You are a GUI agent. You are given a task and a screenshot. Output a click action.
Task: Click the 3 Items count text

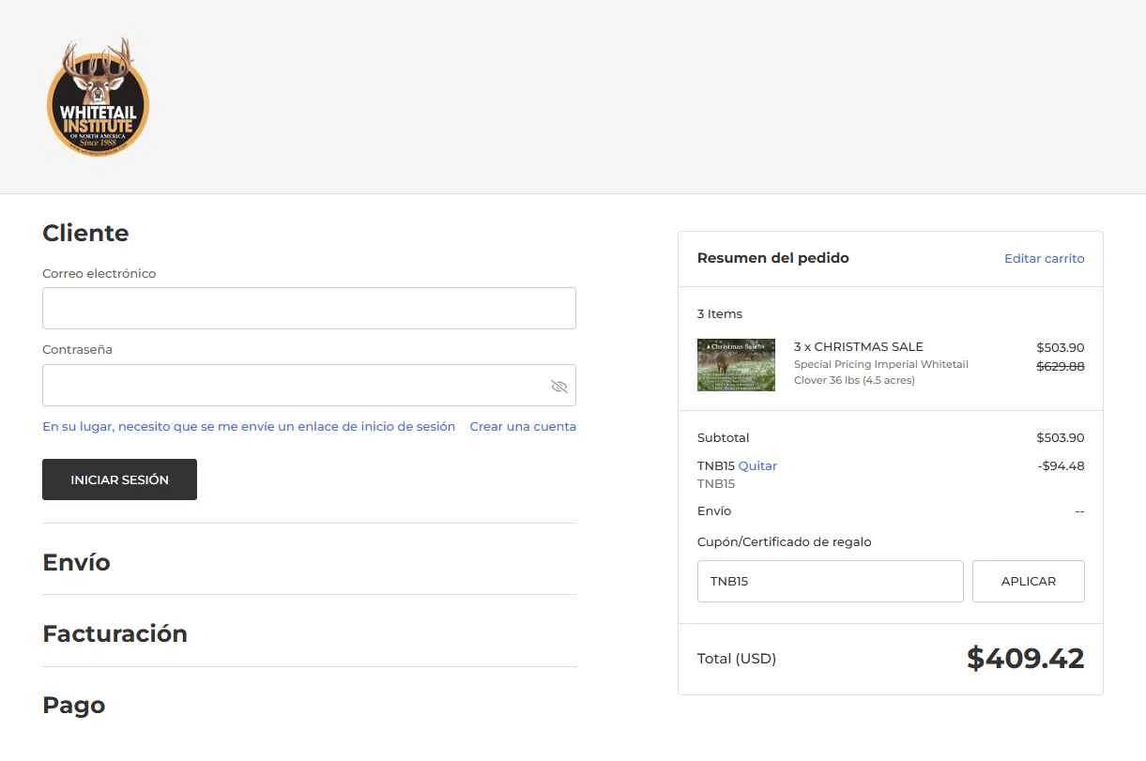[719, 313]
